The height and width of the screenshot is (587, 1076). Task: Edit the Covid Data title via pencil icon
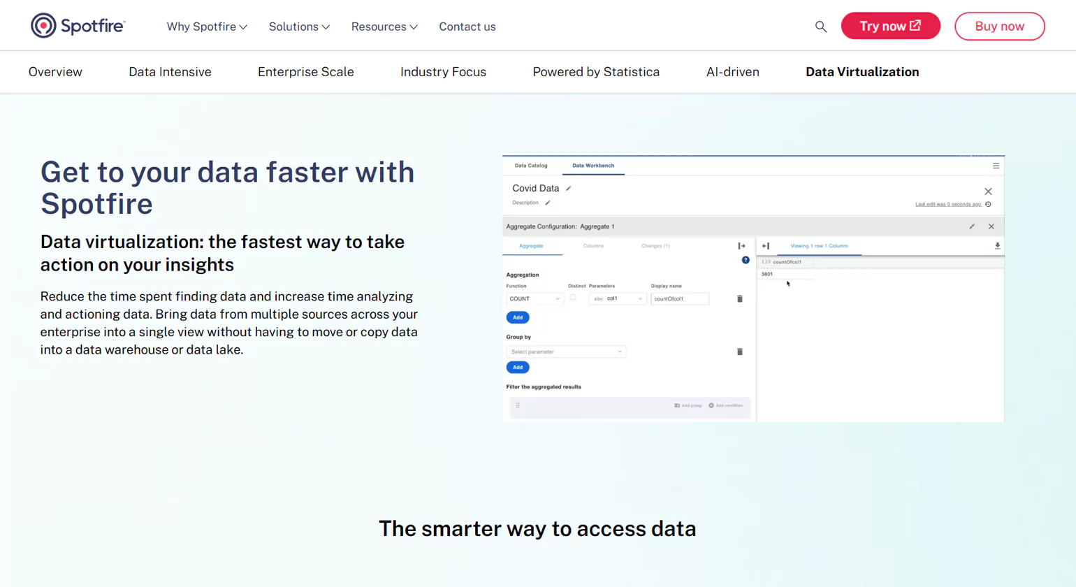[x=569, y=188]
